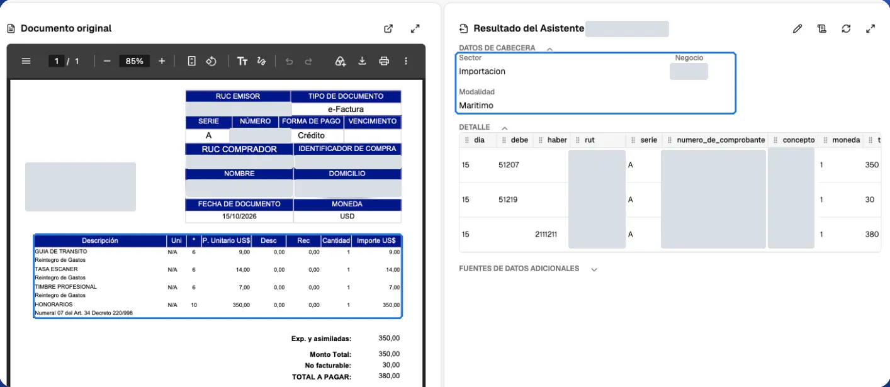This screenshot has width=890, height=387.
Task: Click the Sector value Importacion
Action: tap(482, 71)
